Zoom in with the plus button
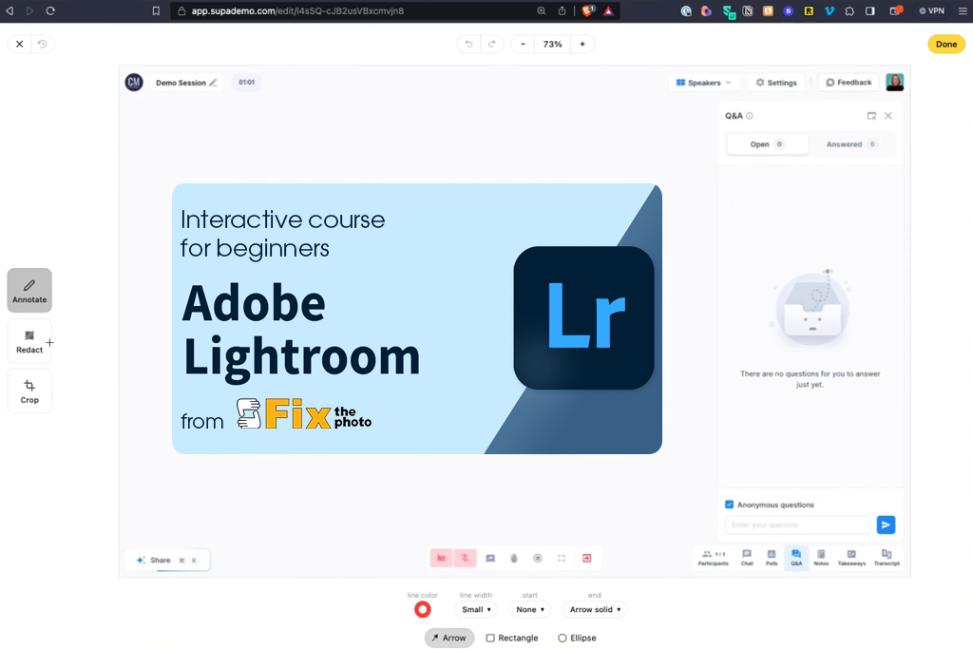This screenshot has height=649, width=973. [582, 44]
